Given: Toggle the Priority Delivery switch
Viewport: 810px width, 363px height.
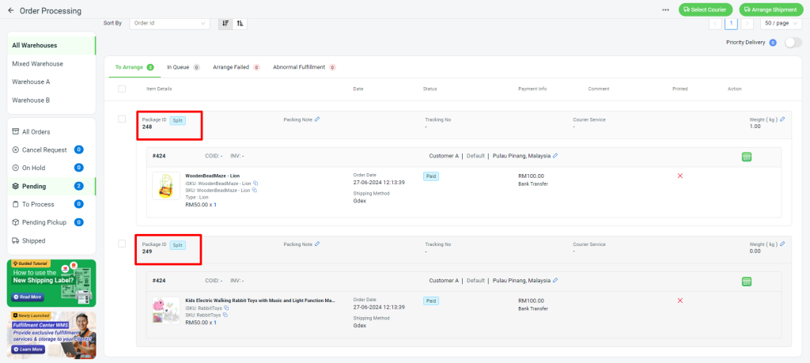Looking at the screenshot, I should click(793, 43).
